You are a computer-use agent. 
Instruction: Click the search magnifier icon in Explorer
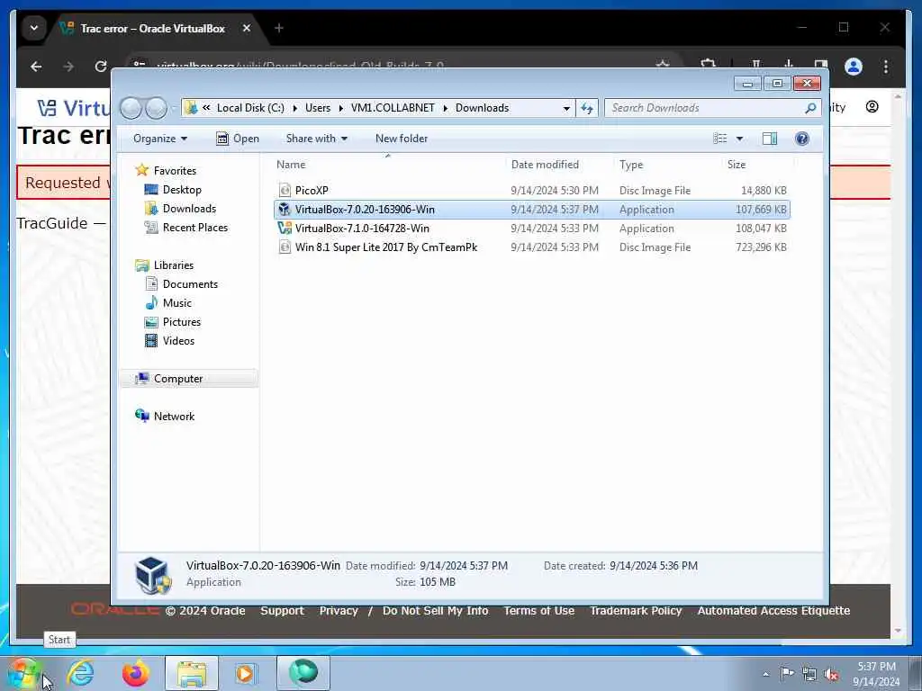[x=811, y=108]
